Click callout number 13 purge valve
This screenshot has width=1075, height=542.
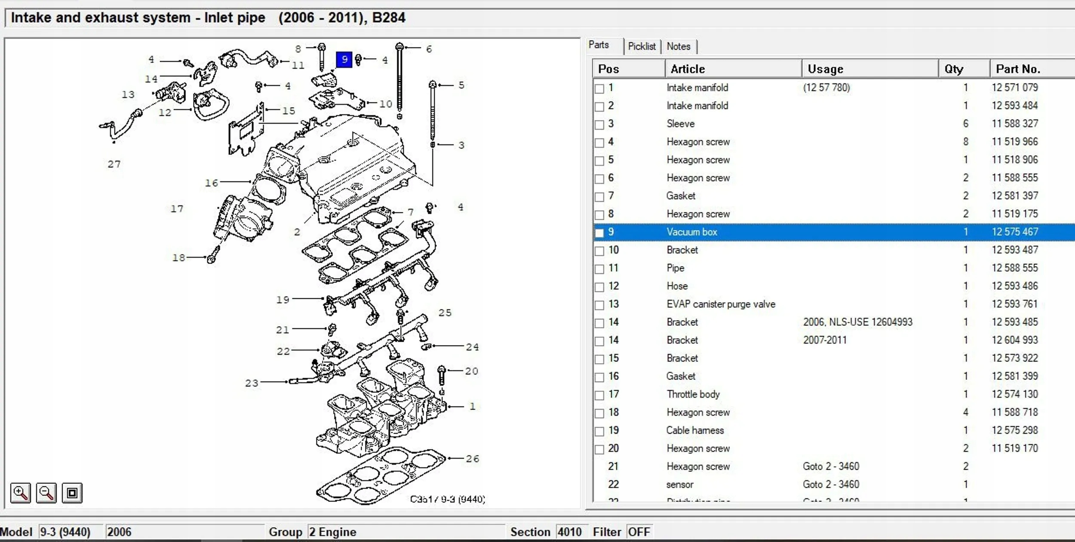pos(128,95)
